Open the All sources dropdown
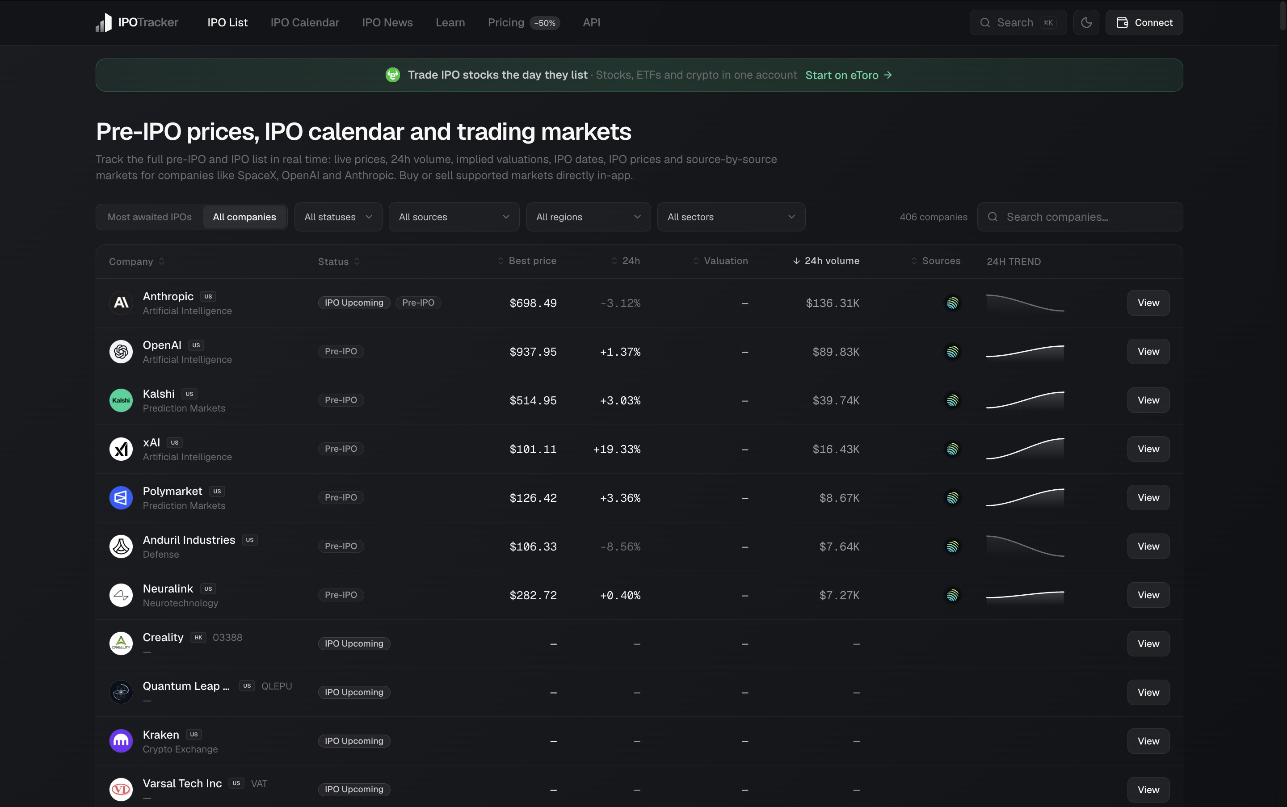This screenshot has height=807, width=1287. click(x=454, y=217)
